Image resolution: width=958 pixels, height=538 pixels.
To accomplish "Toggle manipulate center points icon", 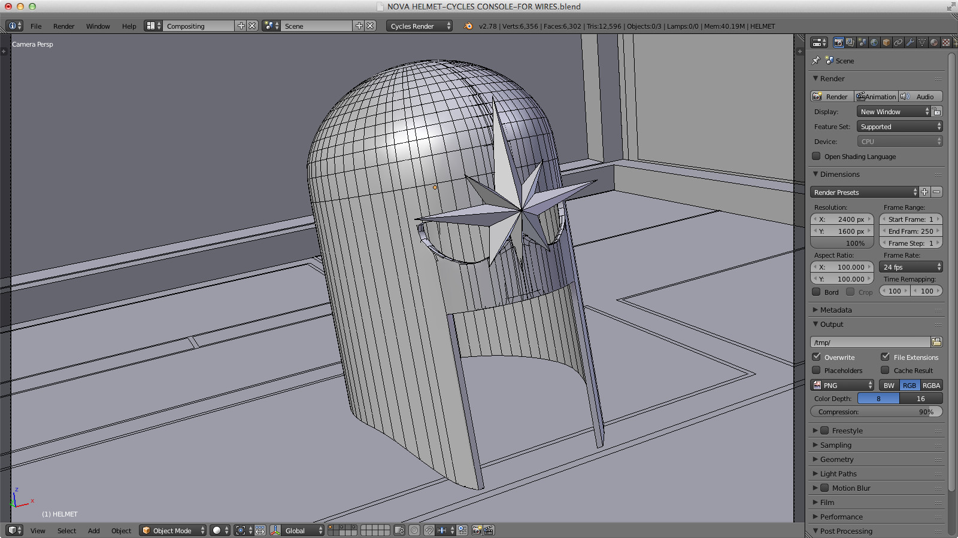I will click(260, 530).
